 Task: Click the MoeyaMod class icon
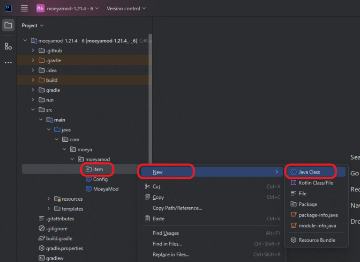pos(89,189)
